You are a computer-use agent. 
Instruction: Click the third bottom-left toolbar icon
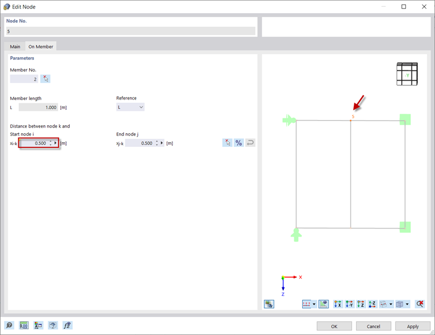pyautogui.click(x=38, y=325)
